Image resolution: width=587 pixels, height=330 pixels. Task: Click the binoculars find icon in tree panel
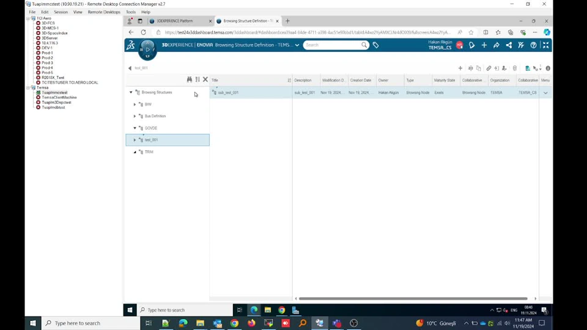click(x=190, y=79)
